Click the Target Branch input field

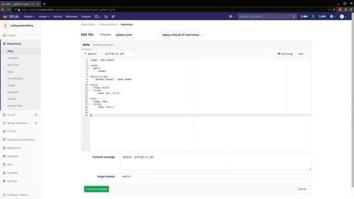click(x=216, y=176)
